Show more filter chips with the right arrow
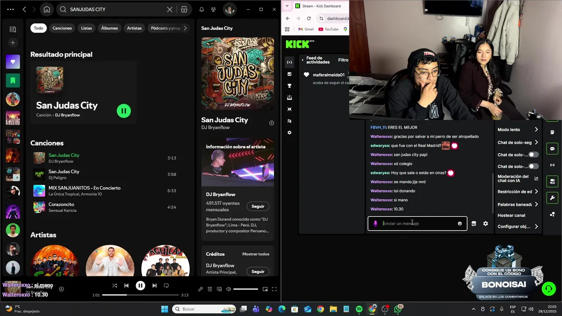Viewport: 562px width, 316px height. 185,28
